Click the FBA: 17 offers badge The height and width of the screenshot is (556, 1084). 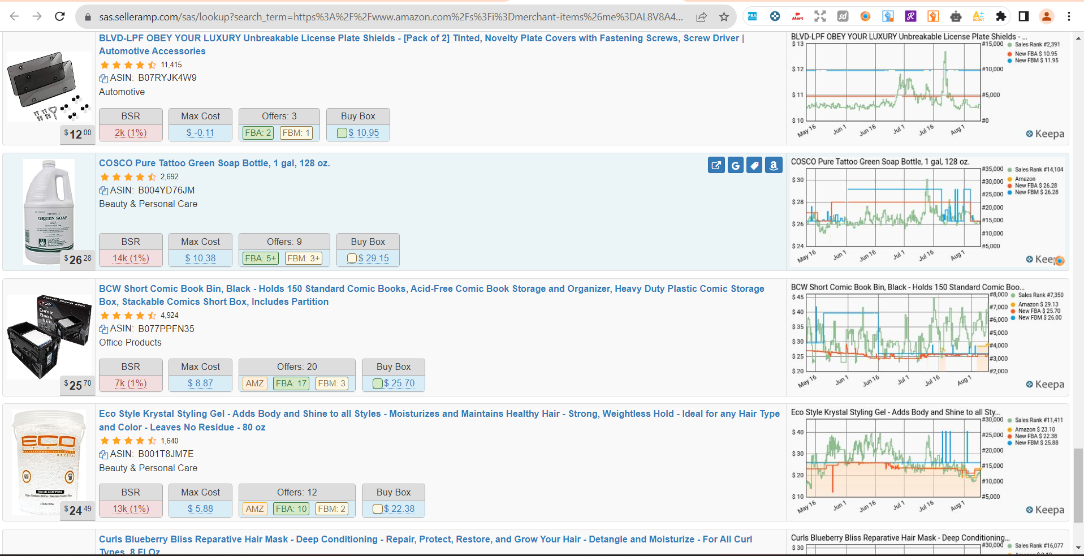click(x=291, y=383)
